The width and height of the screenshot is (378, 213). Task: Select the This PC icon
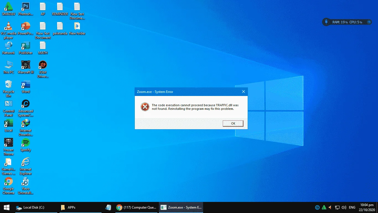tap(9, 67)
